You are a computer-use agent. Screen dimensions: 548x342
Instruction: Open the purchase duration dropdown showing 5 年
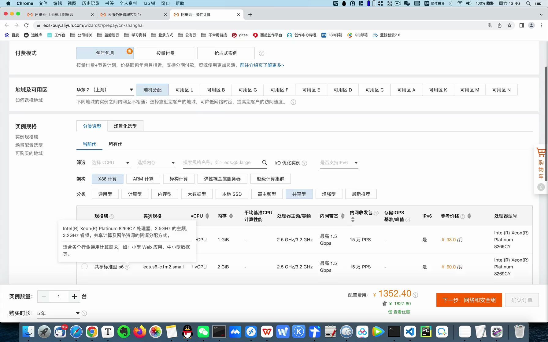pos(58,313)
